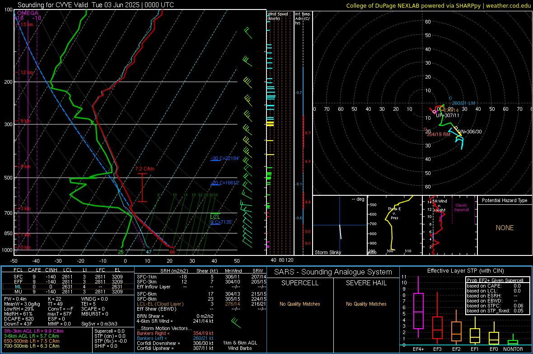
Task: Click the '354/19 RM' hodograph label
Action: pyautogui.click(x=439, y=134)
